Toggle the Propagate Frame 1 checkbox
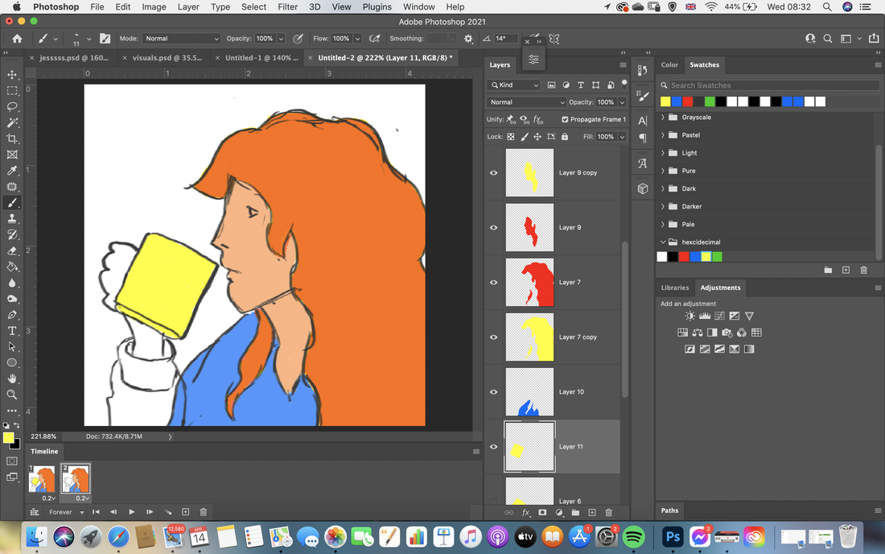 [x=565, y=119]
